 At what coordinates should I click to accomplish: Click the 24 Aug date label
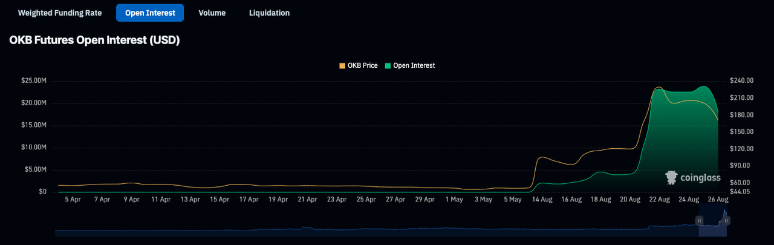point(689,199)
